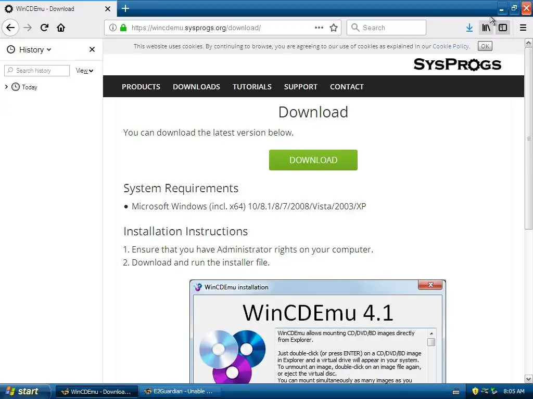Click the security shield tray icon

click(x=475, y=391)
